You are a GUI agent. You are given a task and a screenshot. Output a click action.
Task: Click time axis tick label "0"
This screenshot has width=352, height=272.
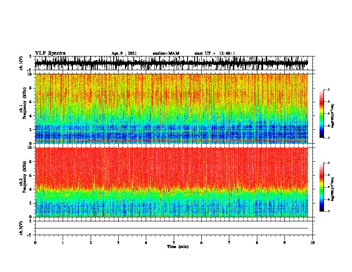(35, 243)
